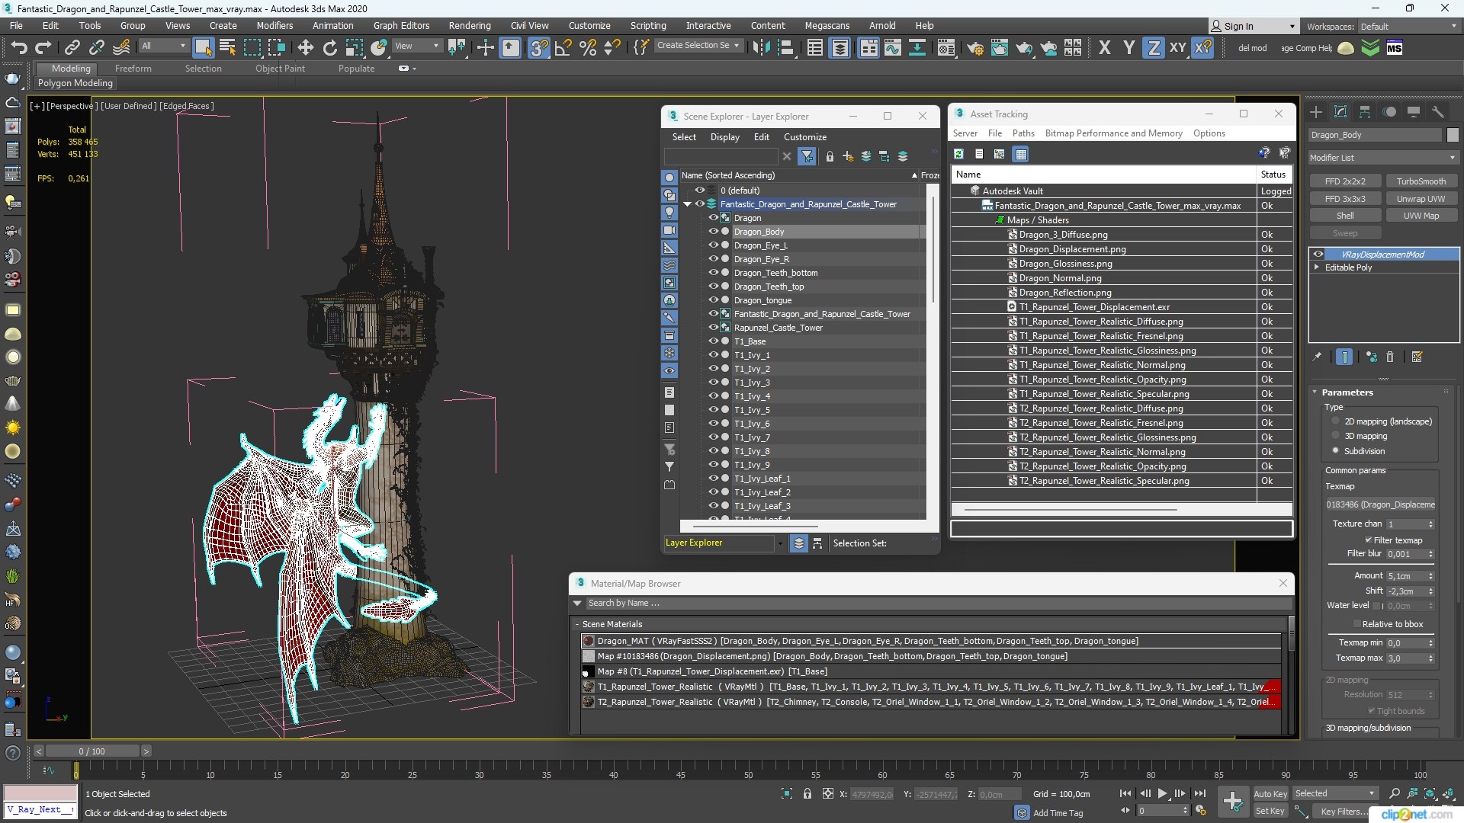Choose the Select and Move tool

click(305, 48)
